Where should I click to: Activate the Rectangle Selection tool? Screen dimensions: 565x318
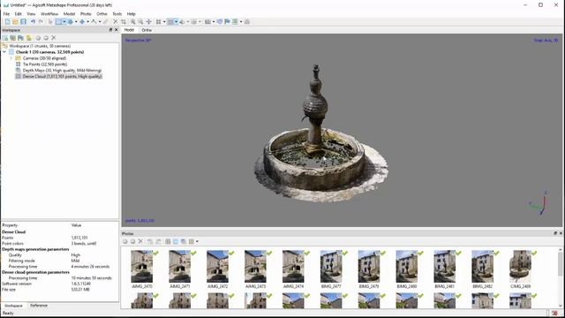pos(58,22)
